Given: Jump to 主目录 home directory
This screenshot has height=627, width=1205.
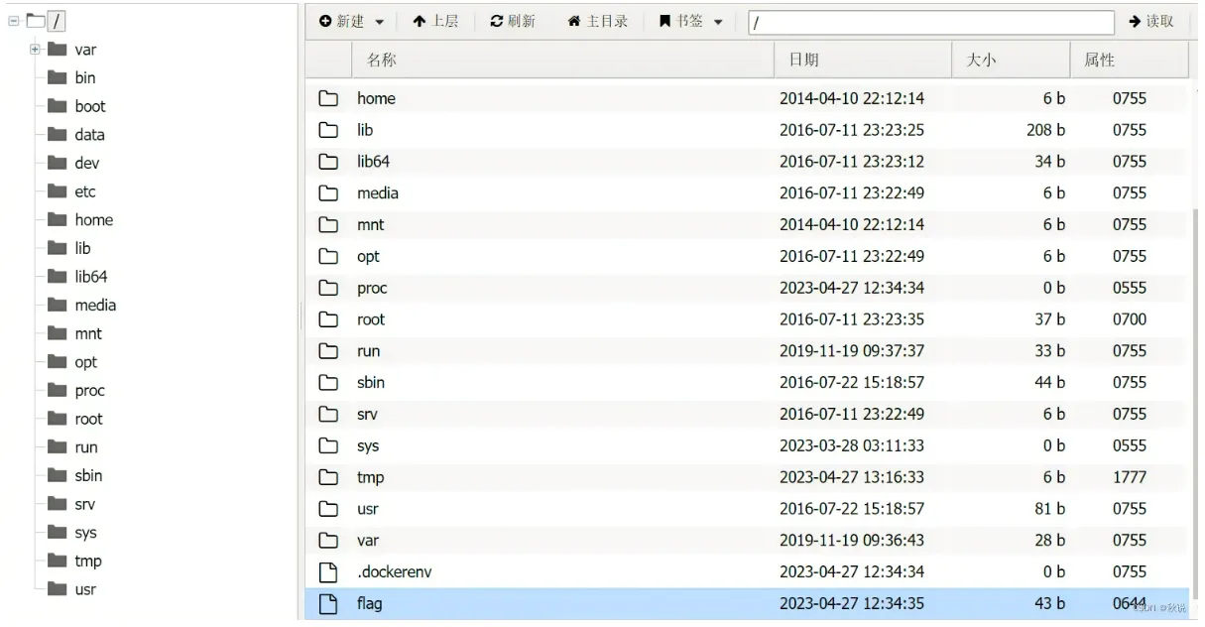Looking at the screenshot, I should point(598,21).
